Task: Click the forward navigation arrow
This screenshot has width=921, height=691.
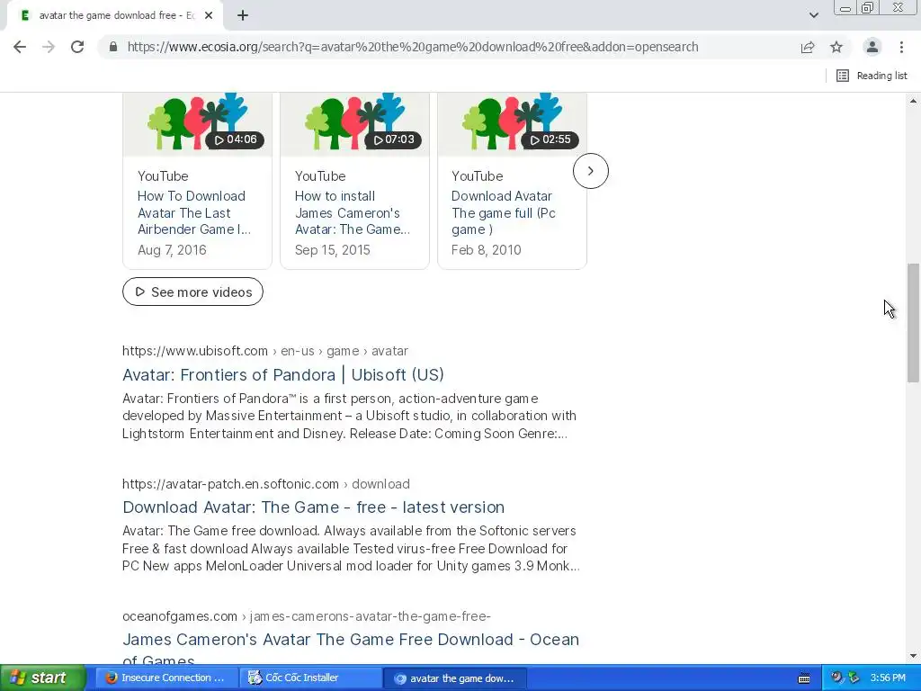Action: pos(49,47)
